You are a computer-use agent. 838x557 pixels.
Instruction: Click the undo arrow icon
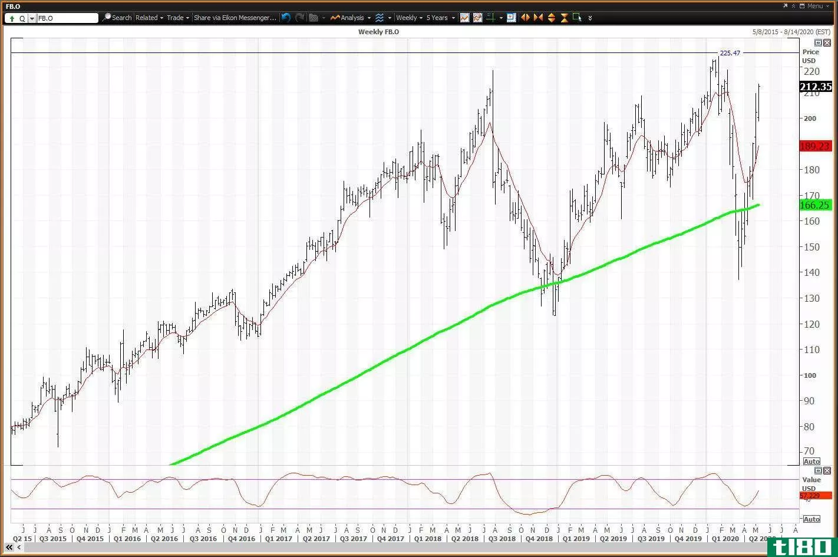[286, 18]
